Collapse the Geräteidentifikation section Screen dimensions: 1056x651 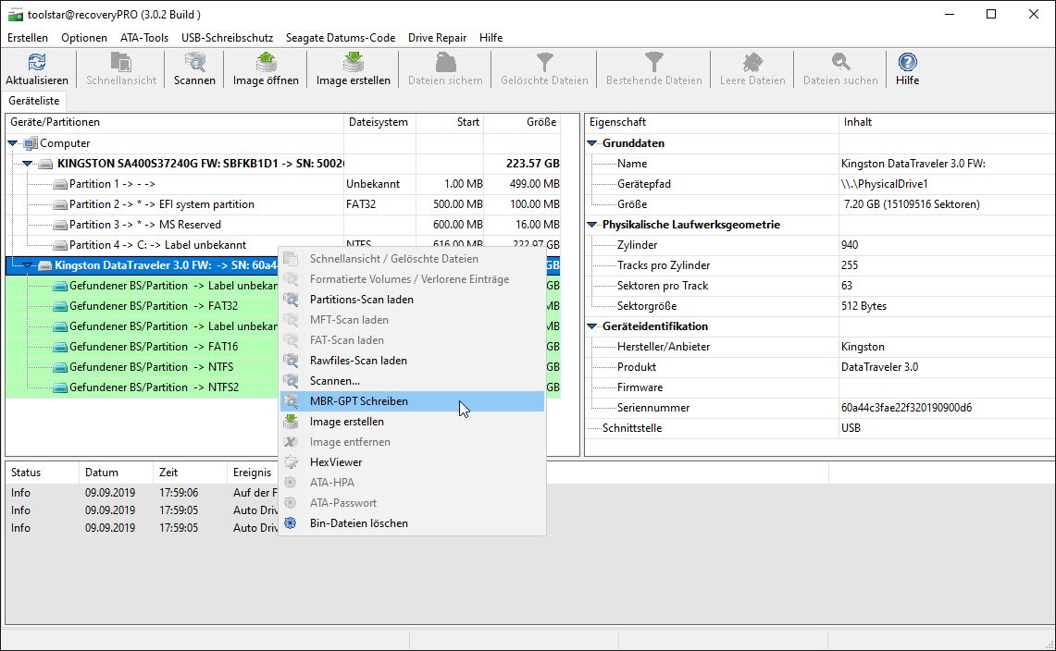tap(592, 326)
